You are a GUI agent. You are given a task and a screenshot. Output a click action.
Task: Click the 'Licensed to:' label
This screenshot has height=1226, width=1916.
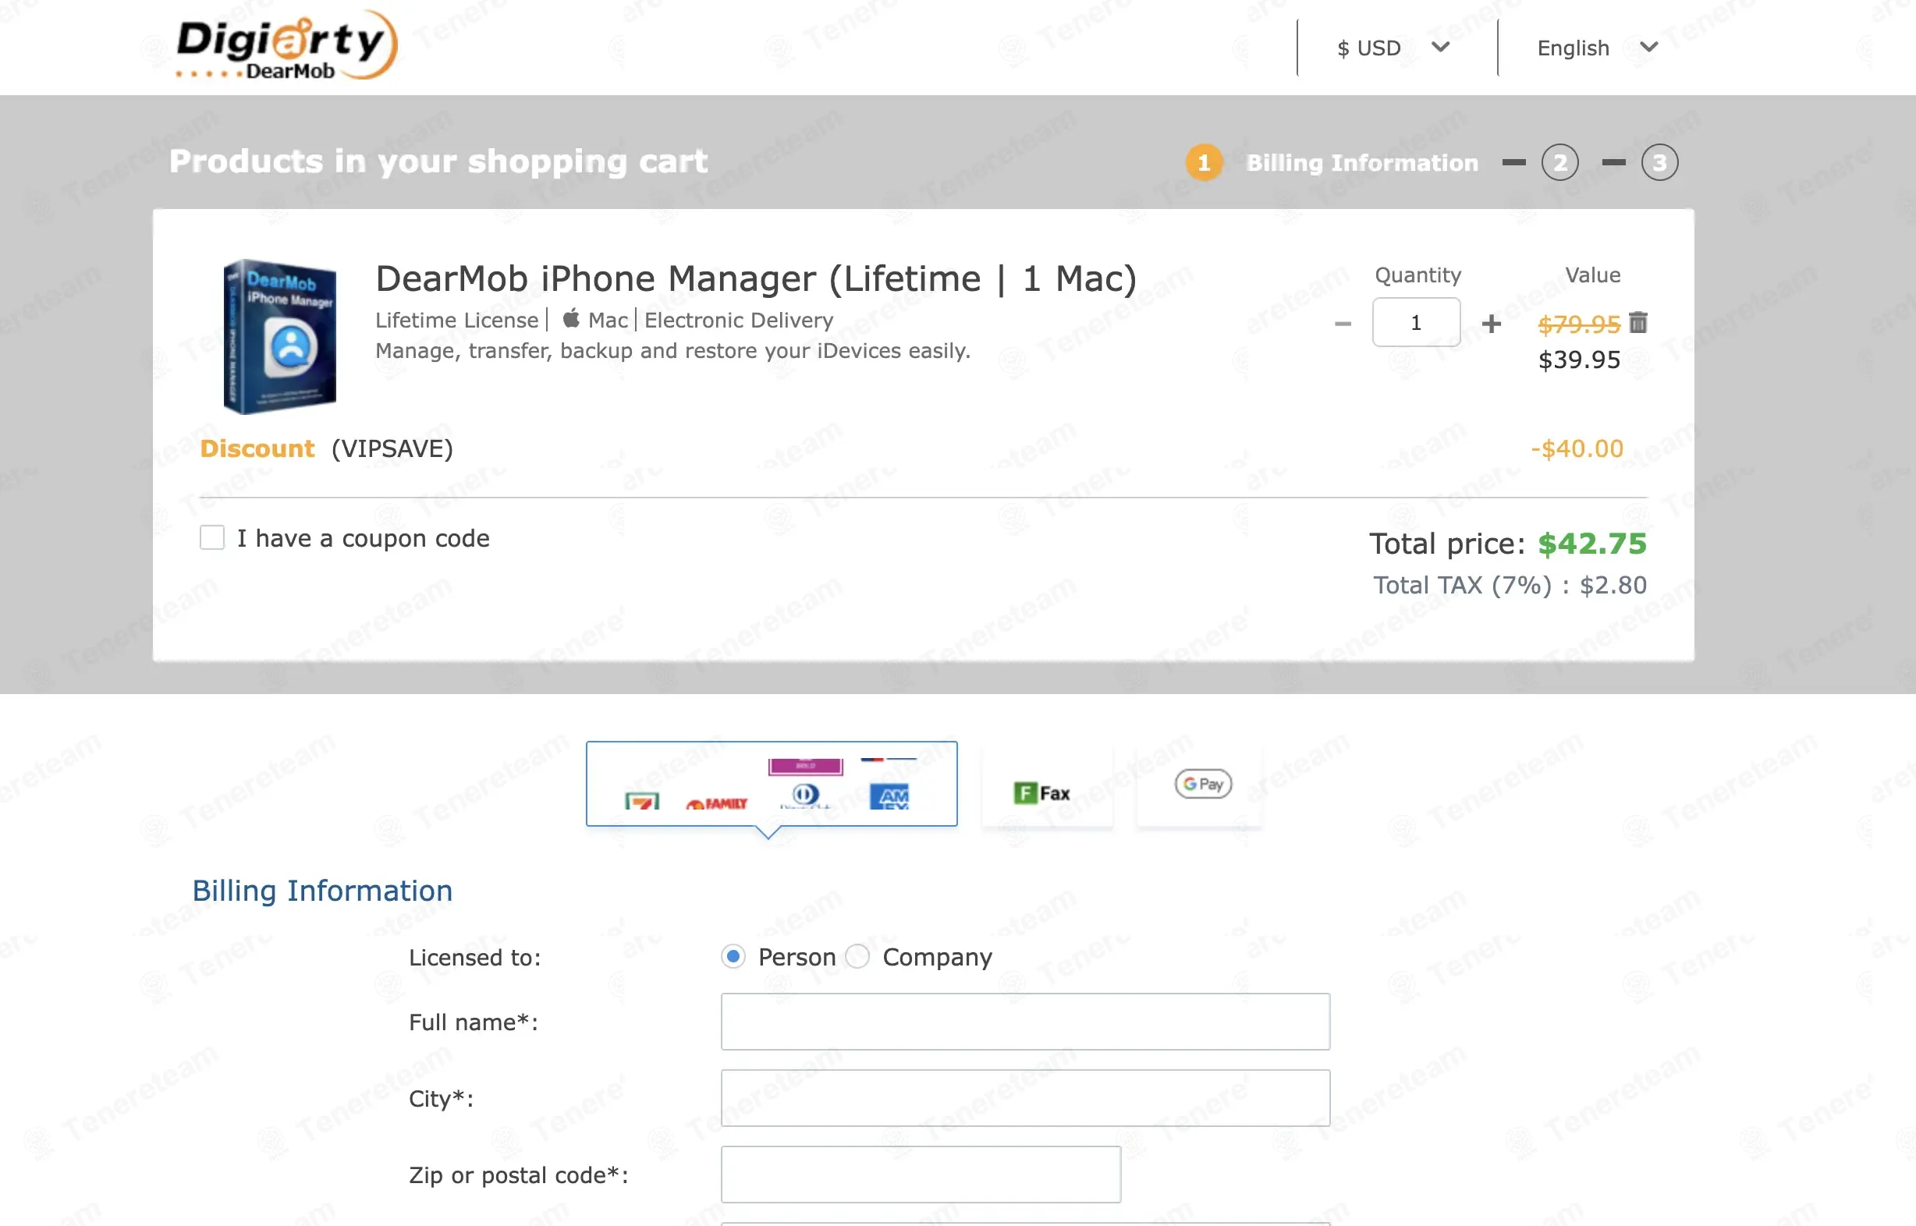474,957
